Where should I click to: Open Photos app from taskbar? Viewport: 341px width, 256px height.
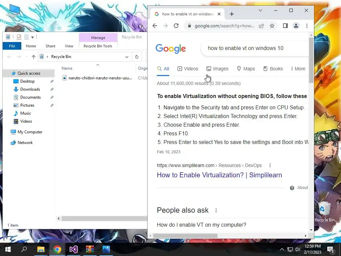click(106, 249)
